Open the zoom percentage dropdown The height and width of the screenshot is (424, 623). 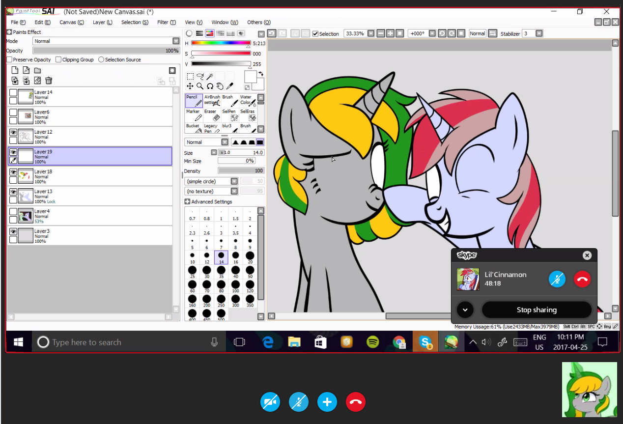371,33
